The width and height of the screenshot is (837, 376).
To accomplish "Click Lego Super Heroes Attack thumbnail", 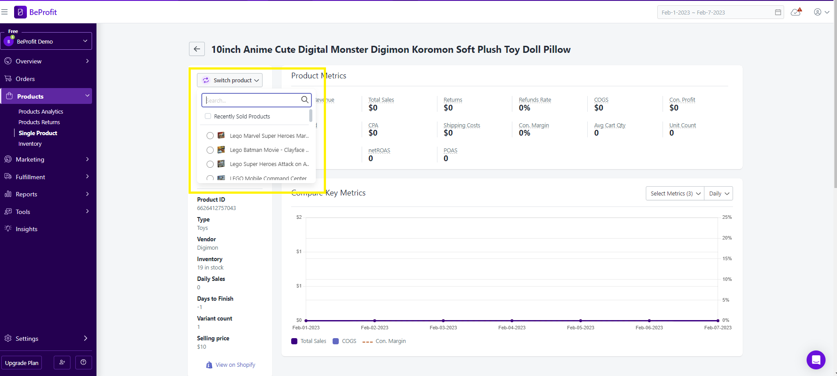I will click(221, 164).
